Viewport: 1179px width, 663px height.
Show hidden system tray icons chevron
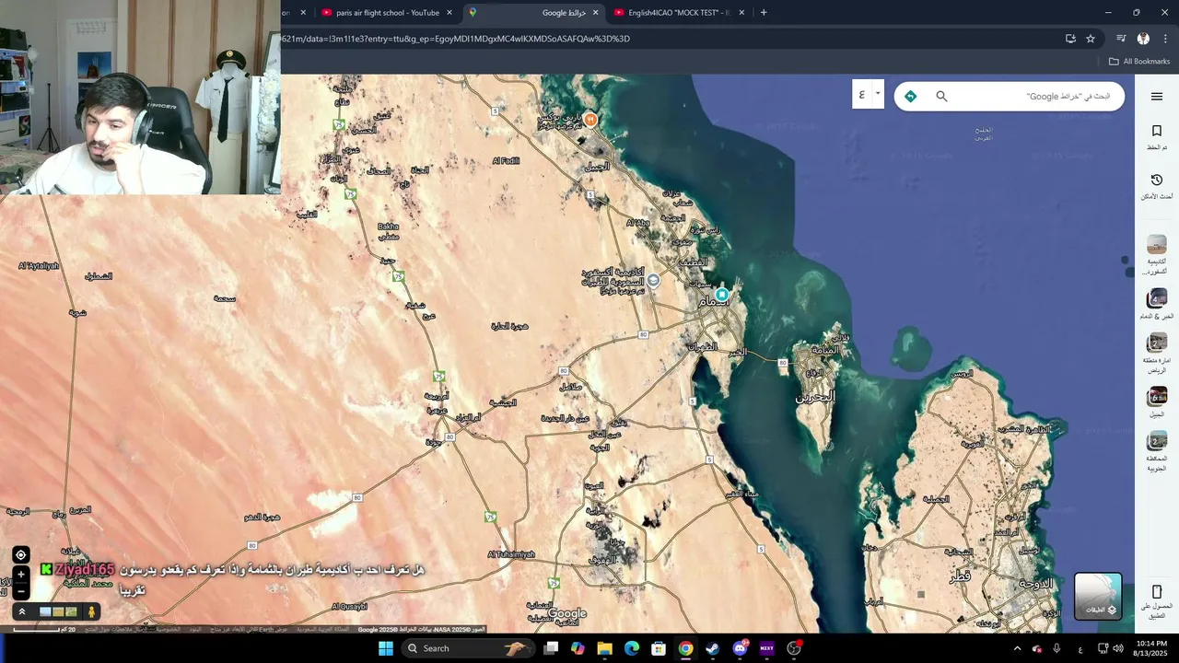click(x=1017, y=648)
